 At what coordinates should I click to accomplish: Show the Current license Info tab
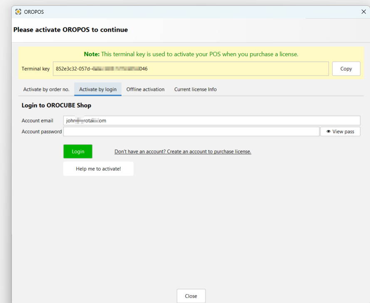pyautogui.click(x=195, y=89)
